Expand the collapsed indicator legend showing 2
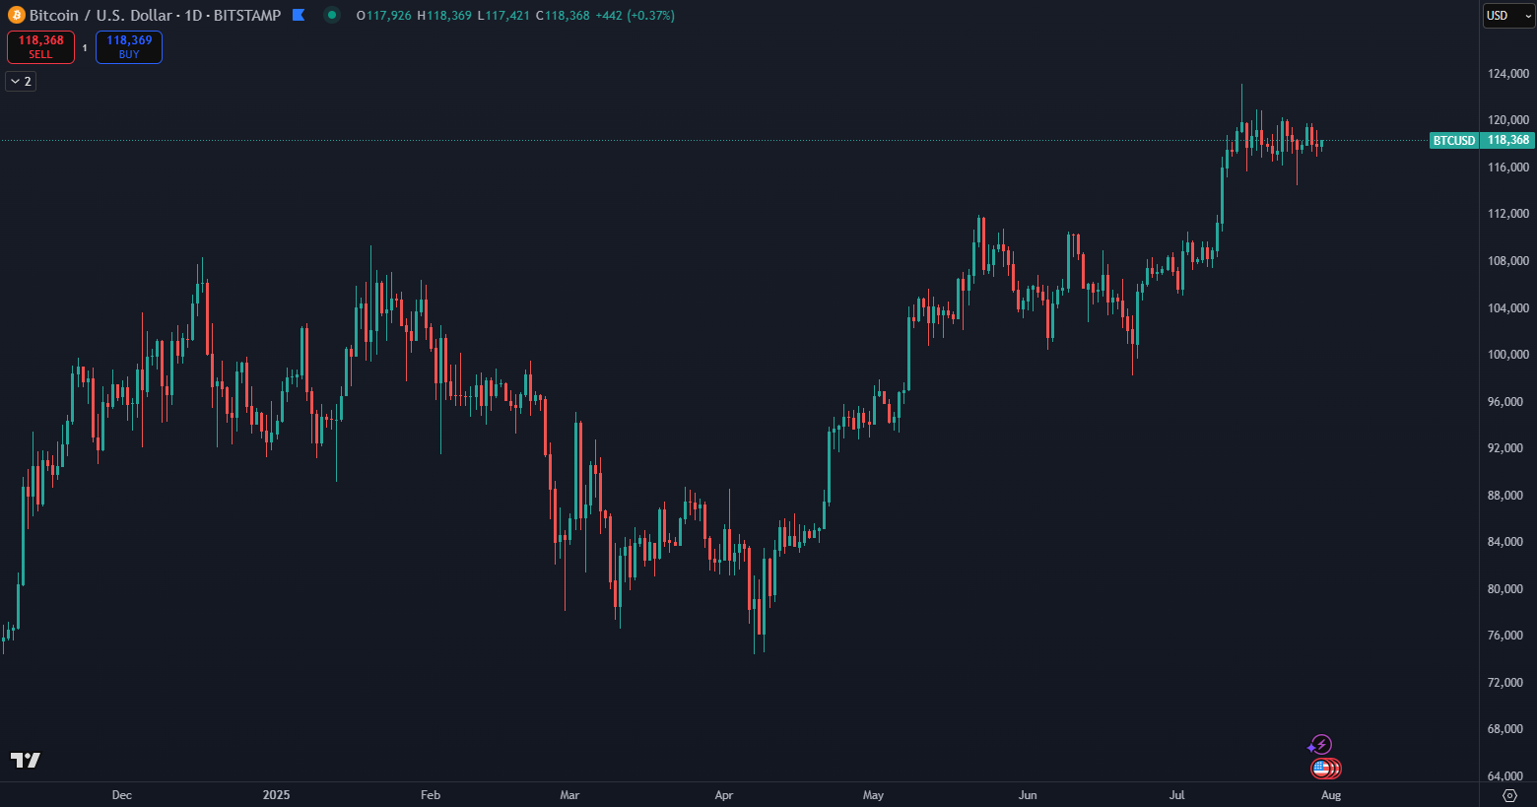Screen dimensions: 1537x807 click(21, 81)
